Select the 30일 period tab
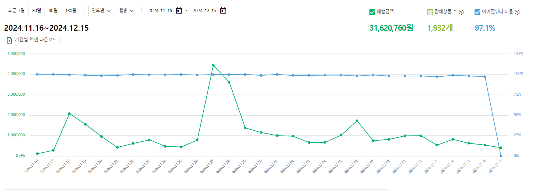 36,11
